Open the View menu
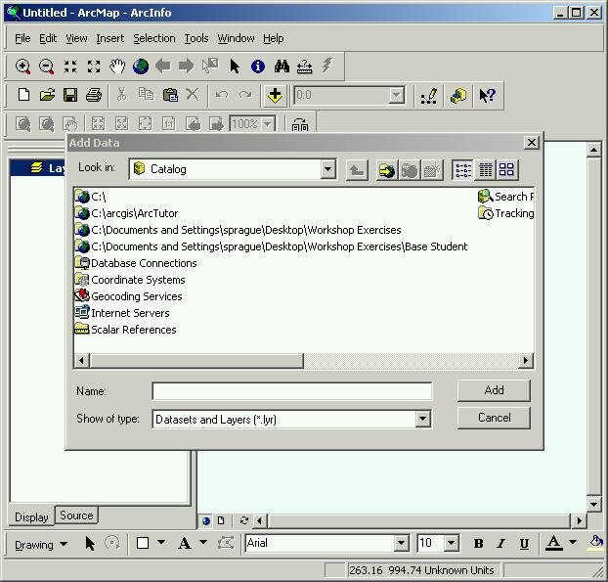This screenshot has height=582, width=608. coord(76,38)
